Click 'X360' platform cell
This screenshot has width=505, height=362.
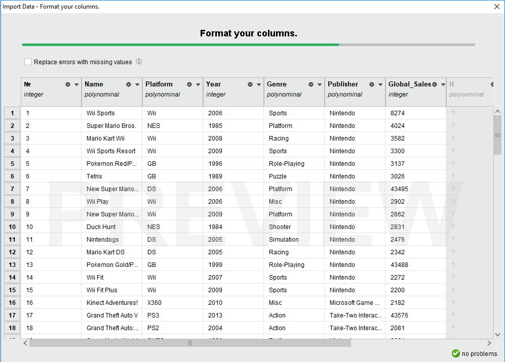(x=173, y=303)
